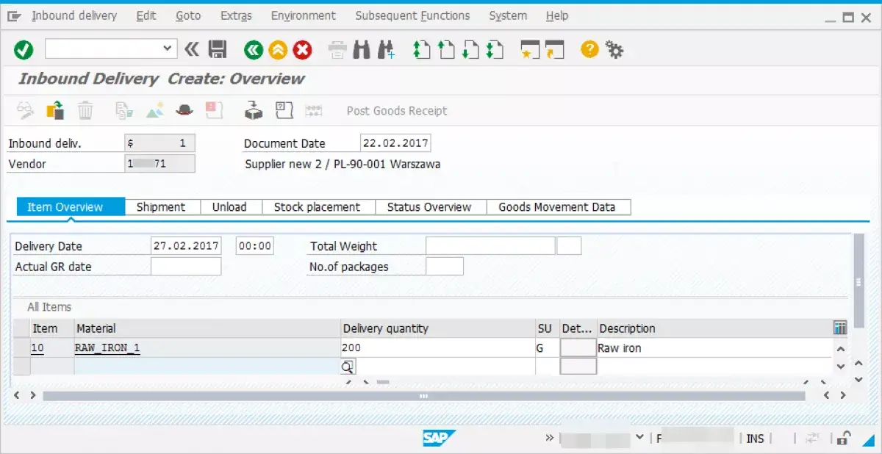Open the System menu
This screenshot has width=882, height=454.
[508, 15]
